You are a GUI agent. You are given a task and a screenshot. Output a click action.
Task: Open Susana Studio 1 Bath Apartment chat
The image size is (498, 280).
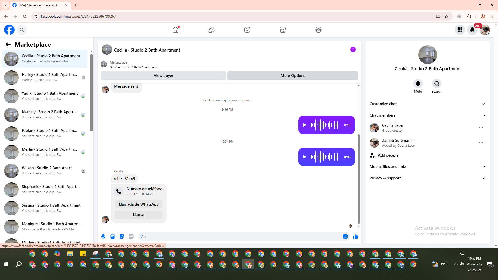pyautogui.click(x=45, y=208)
